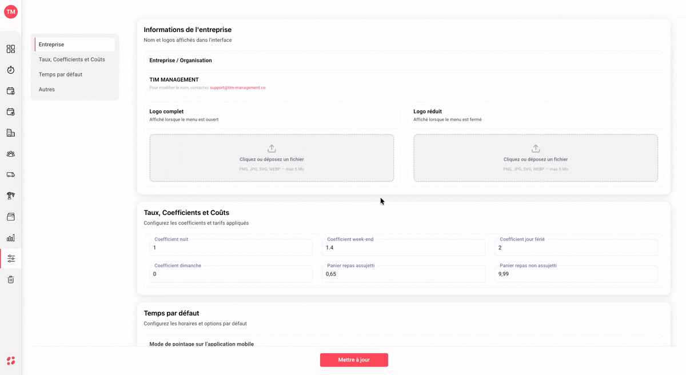Select the sliders settings icon in the sidebar

11,258
